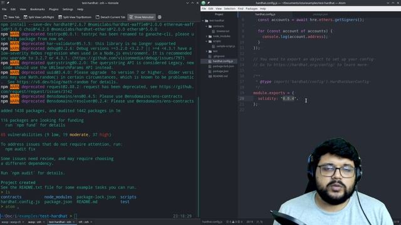Viewport: 401px width, 225px height.
Task: Open Konsole View menu
Action: pos(23,9)
